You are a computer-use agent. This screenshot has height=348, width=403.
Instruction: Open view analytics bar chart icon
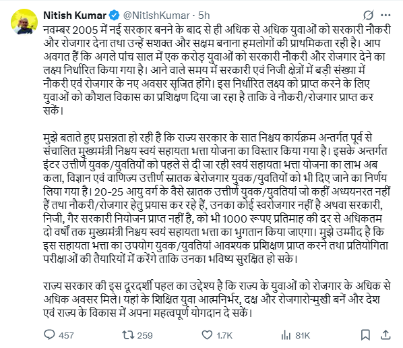tap(286, 335)
